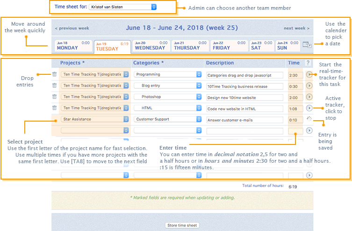352x231 pixels.
Task: Open the calendar date picker icon
Action: (x=307, y=45)
